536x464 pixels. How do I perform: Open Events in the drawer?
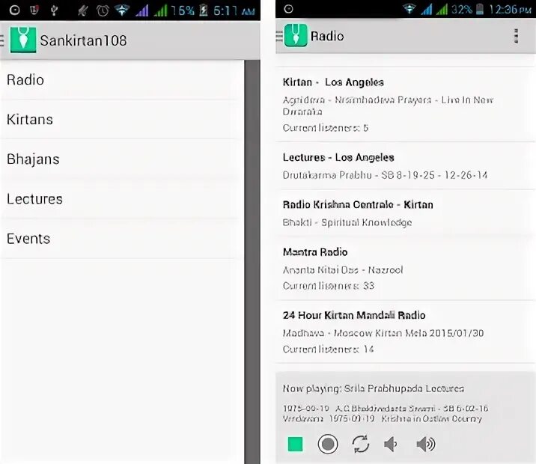pos(122,239)
